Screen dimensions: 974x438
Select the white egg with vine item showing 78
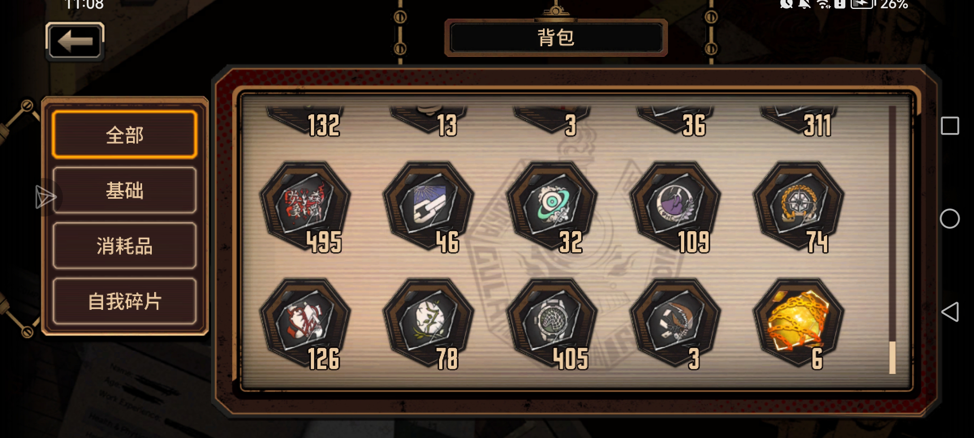429,324
